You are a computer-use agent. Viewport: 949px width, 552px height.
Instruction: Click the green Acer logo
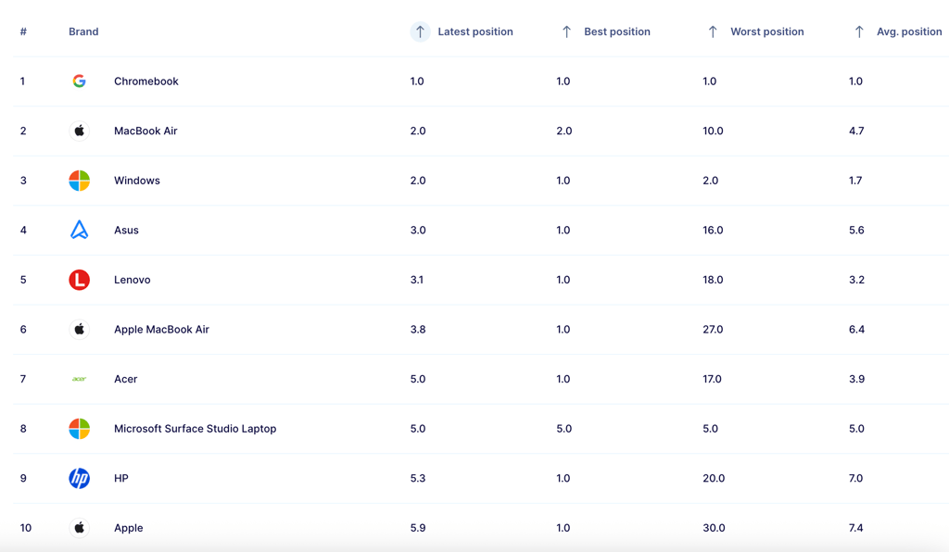(80, 379)
